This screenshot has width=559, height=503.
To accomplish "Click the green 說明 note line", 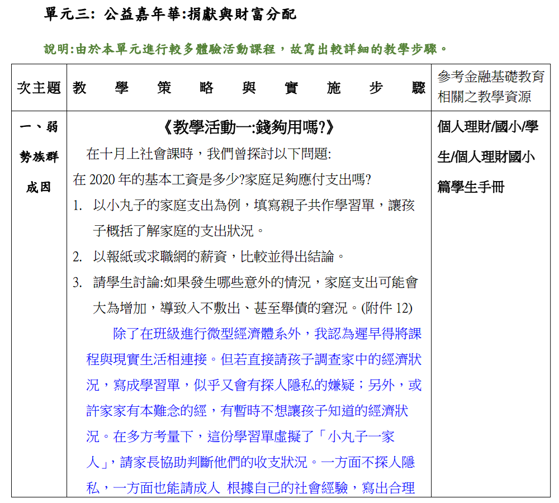I will [x=246, y=49].
